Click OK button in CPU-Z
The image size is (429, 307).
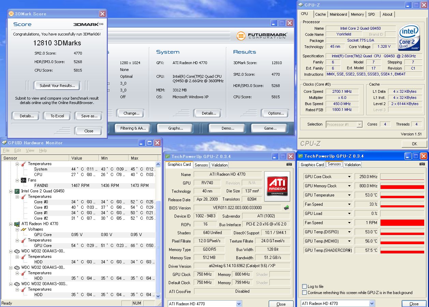[x=414, y=144]
